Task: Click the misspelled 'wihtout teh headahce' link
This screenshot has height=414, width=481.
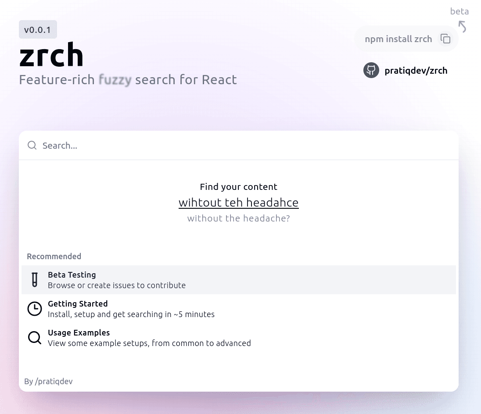Action: click(239, 203)
